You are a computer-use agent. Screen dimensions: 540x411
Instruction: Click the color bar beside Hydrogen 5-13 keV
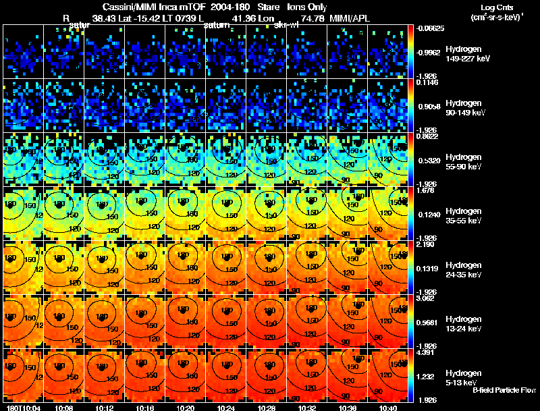(410, 375)
